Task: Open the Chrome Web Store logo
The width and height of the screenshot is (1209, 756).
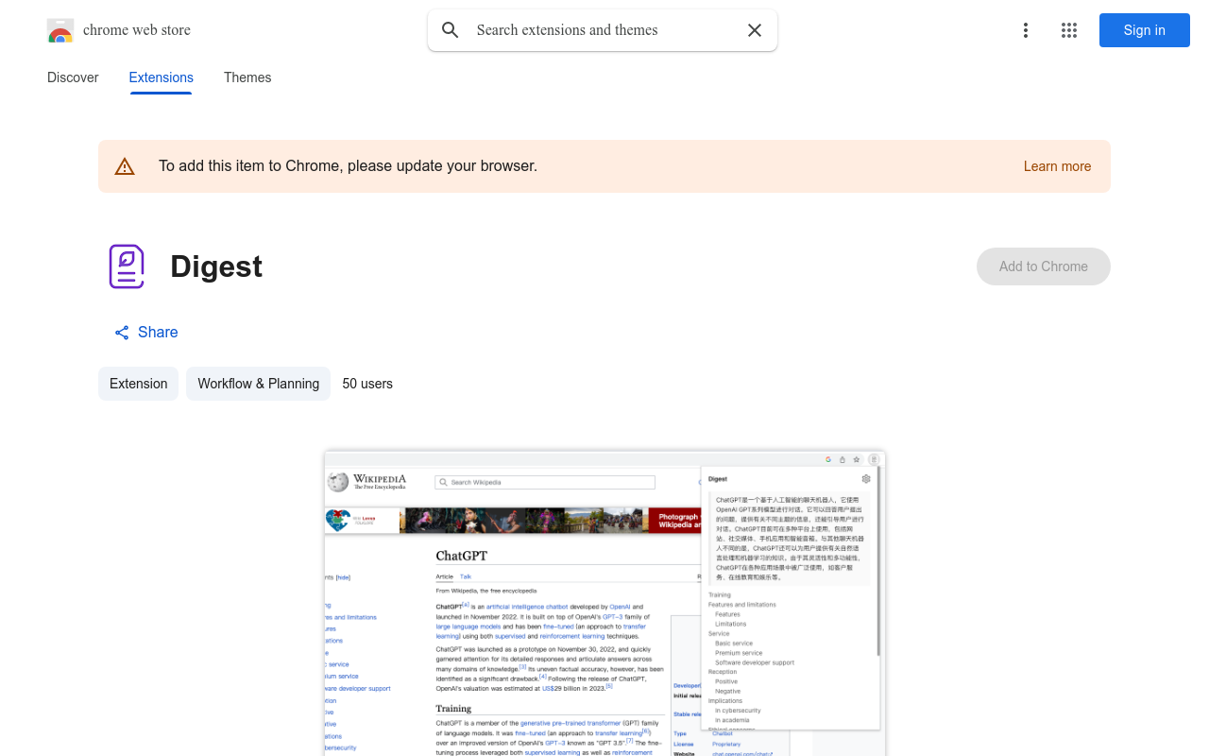Action: pos(60,30)
